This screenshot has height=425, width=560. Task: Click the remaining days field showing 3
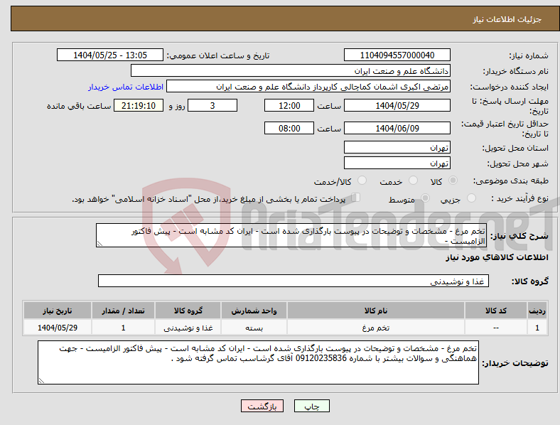pyautogui.click(x=212, y=105)
